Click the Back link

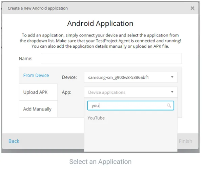pyautogui.click(x=14, y=141)
